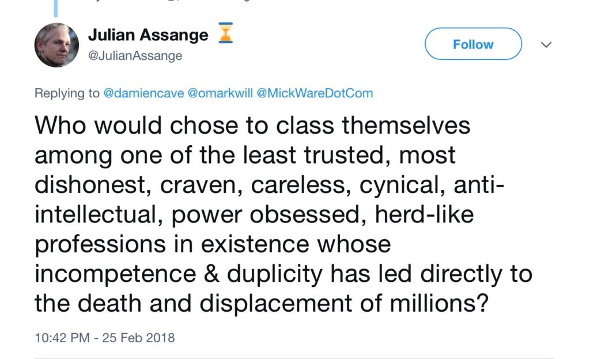Click Julian Assange's profile avatar
The width and height of the screenshot is (590, 359).
tap(56, 45)
